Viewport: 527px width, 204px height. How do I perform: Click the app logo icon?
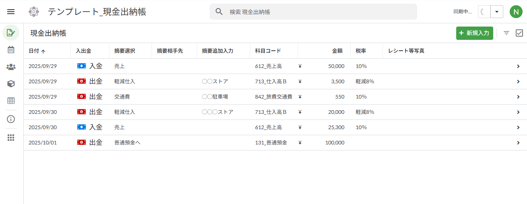coord(34,12)
